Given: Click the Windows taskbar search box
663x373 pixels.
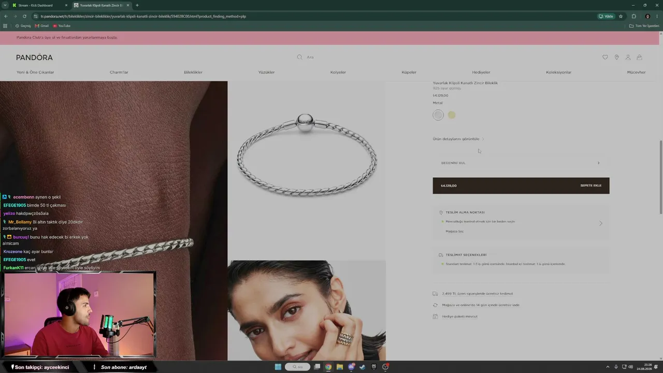Looking at the screenshot, I should click(x=297, y=367).
